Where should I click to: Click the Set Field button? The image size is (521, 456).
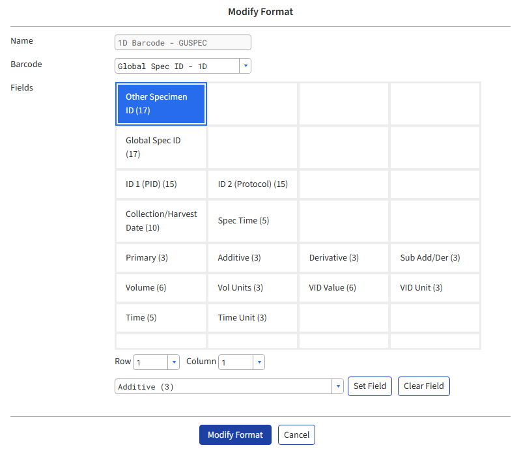pos(370,386)
